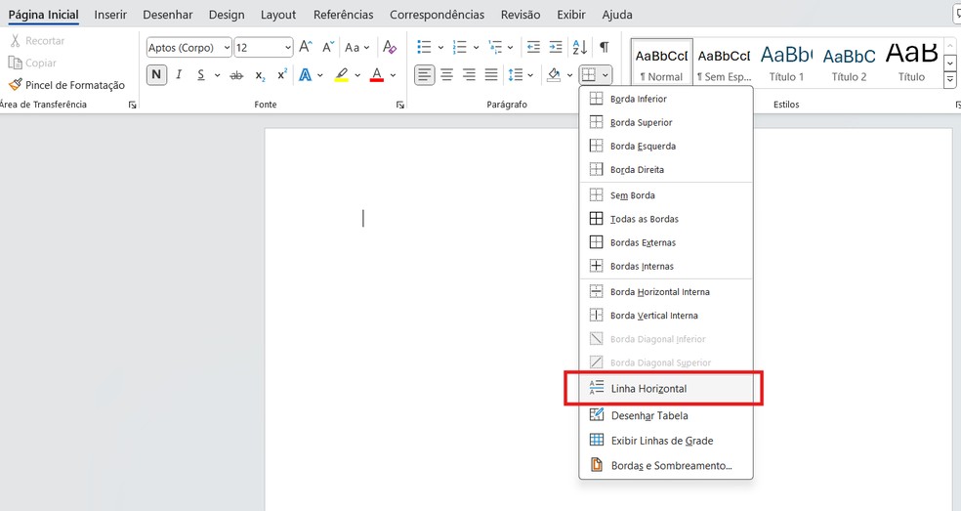Switch to Design tab
Viewport: 961px width, 511px height.
[227, 14]
